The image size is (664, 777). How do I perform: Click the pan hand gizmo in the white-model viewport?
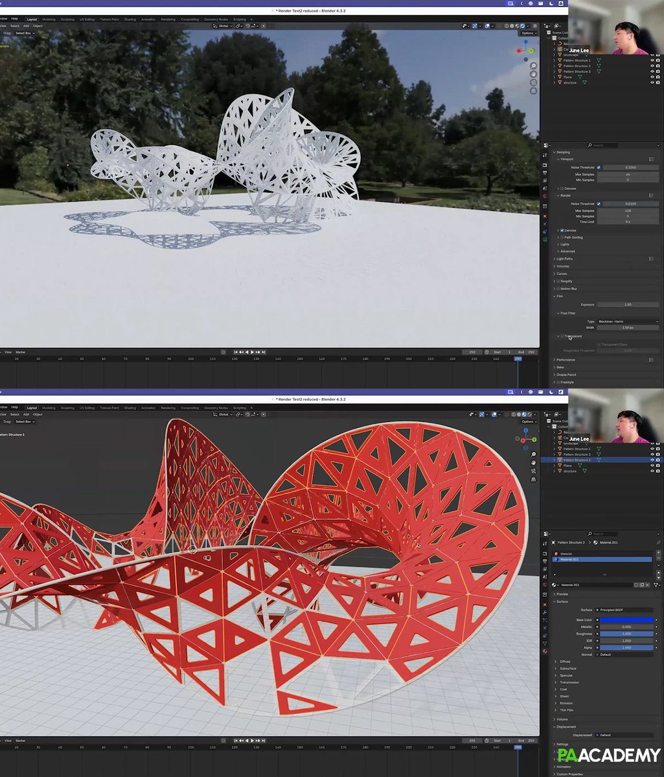coord(533,74)
